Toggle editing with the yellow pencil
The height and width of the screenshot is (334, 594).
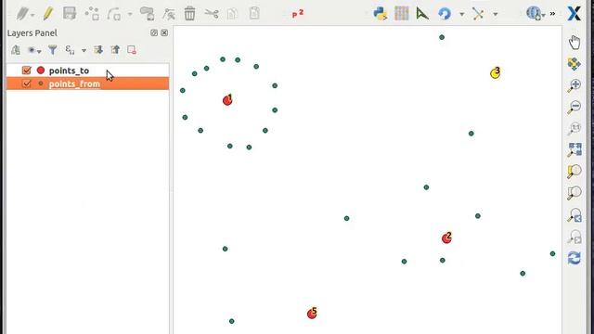click(47, 14)
